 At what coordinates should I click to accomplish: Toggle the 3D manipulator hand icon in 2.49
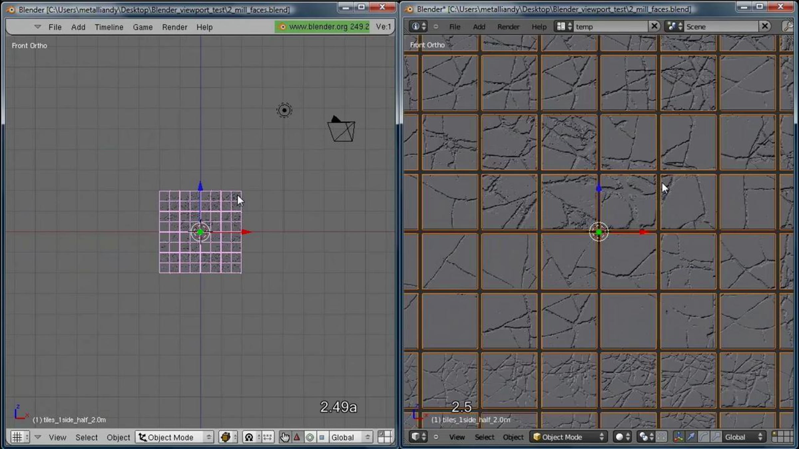tap(285, 437)
